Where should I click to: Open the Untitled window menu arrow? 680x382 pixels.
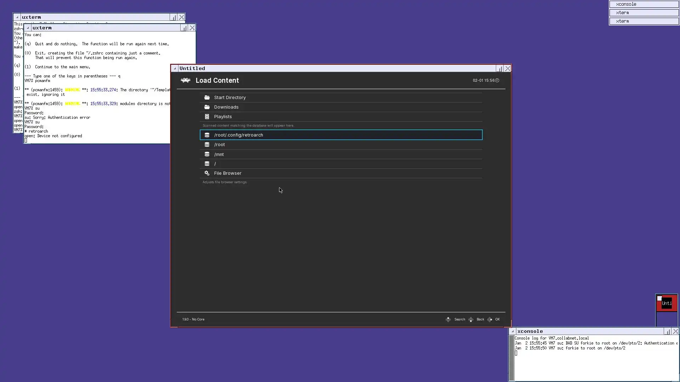175,69
